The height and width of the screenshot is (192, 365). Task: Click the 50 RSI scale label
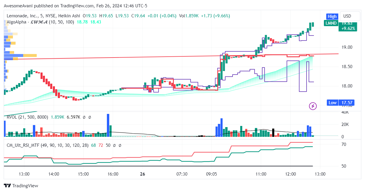pyautogui.click(x=344, y=166)
